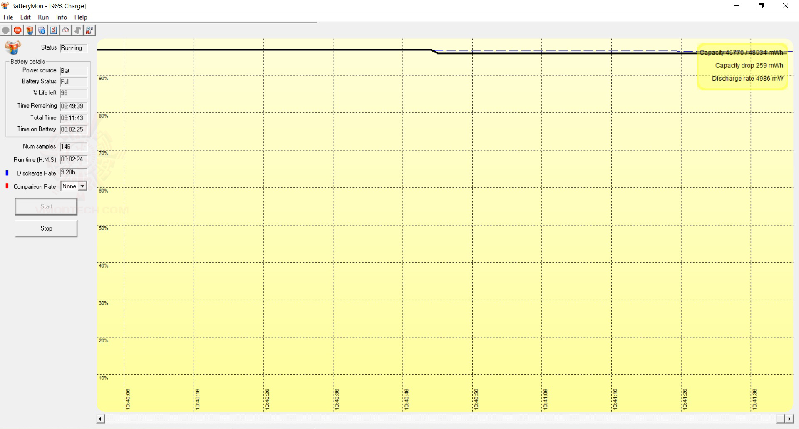Open the File menu
The width and height of the screenshot is (799, 429).
coord(8,17)
